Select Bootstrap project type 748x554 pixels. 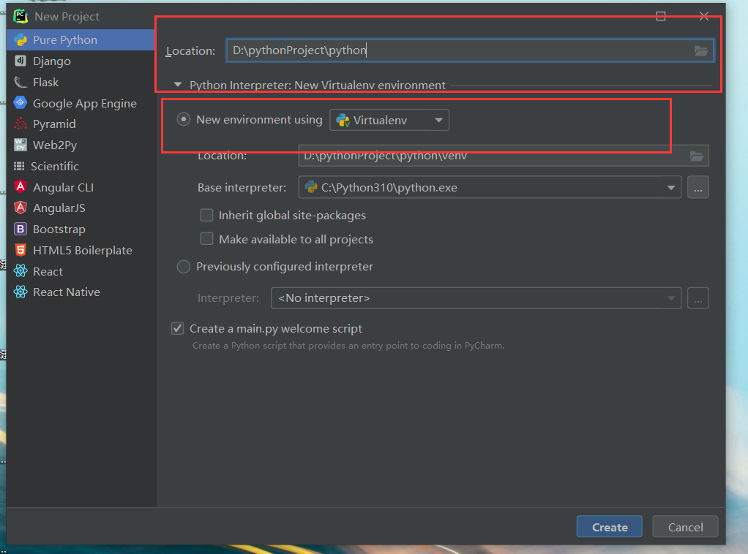pyautogui.click(x=81, y=229)
